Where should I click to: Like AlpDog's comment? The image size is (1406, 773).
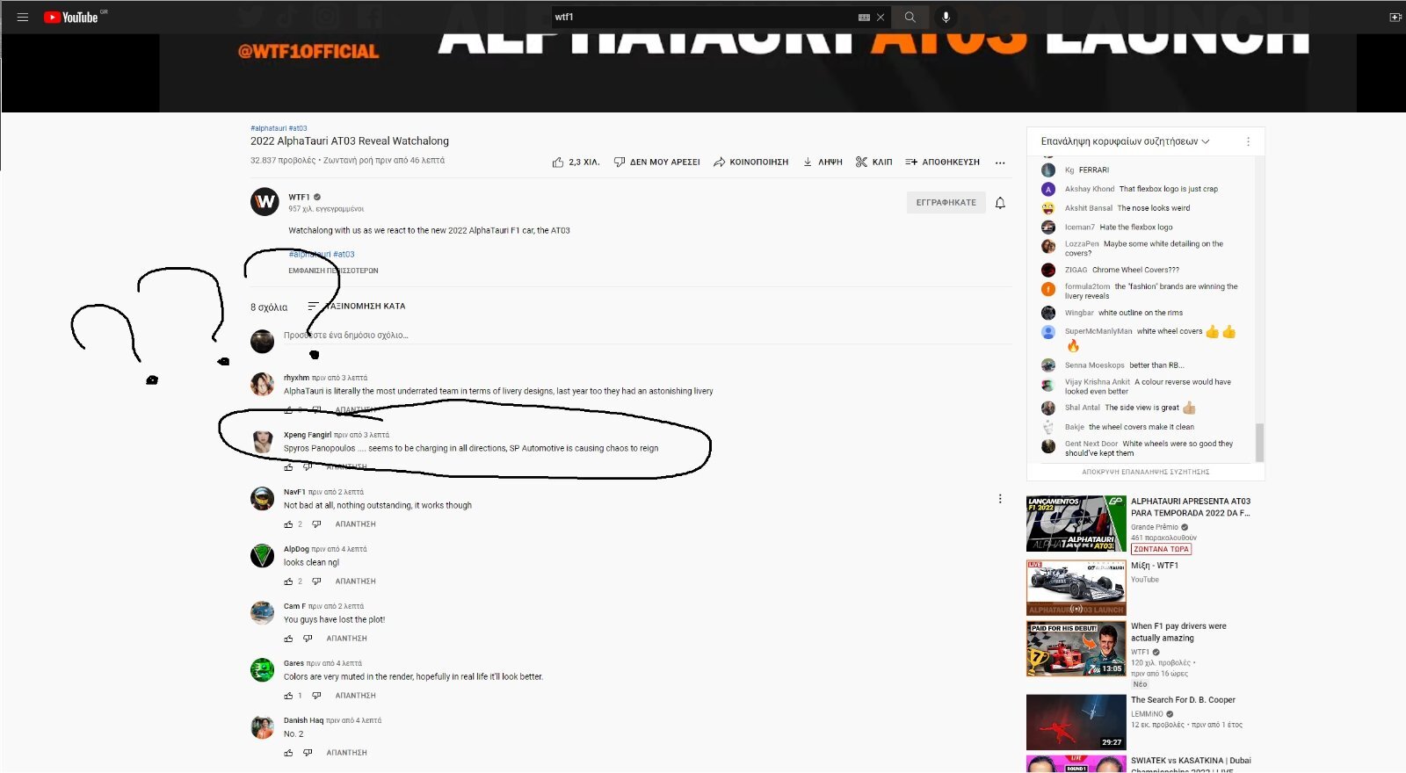pos(288,582)
